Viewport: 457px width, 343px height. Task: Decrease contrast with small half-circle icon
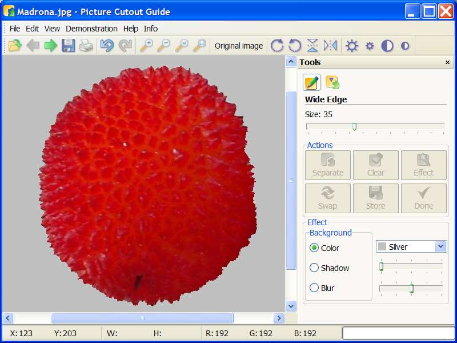(x=405, y=46)
